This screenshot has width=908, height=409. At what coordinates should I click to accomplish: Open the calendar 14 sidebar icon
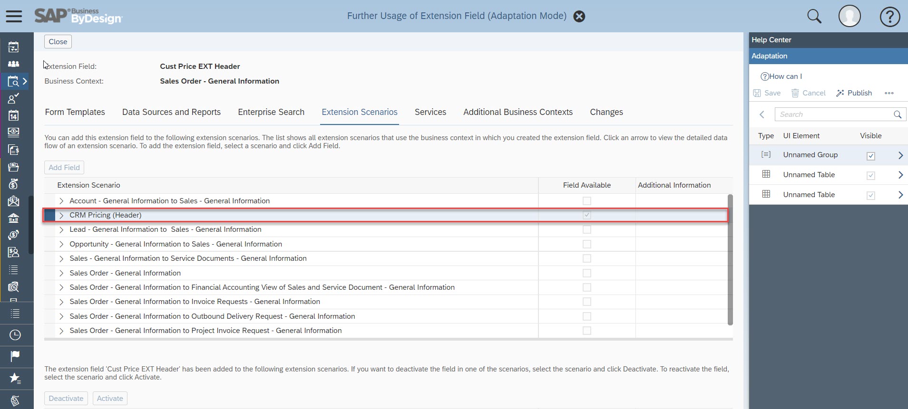13,115
